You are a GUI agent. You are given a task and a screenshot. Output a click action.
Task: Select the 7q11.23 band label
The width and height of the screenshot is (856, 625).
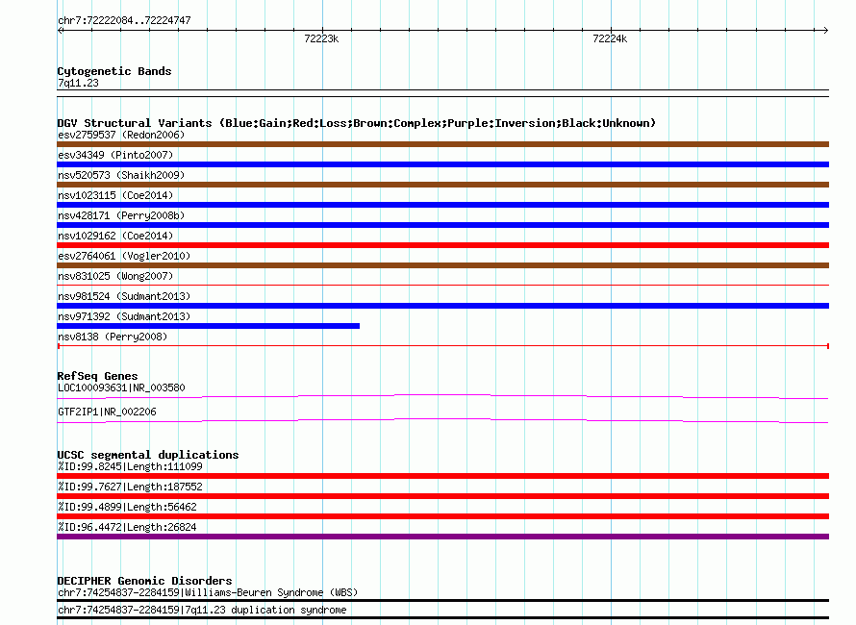[78, 83]
